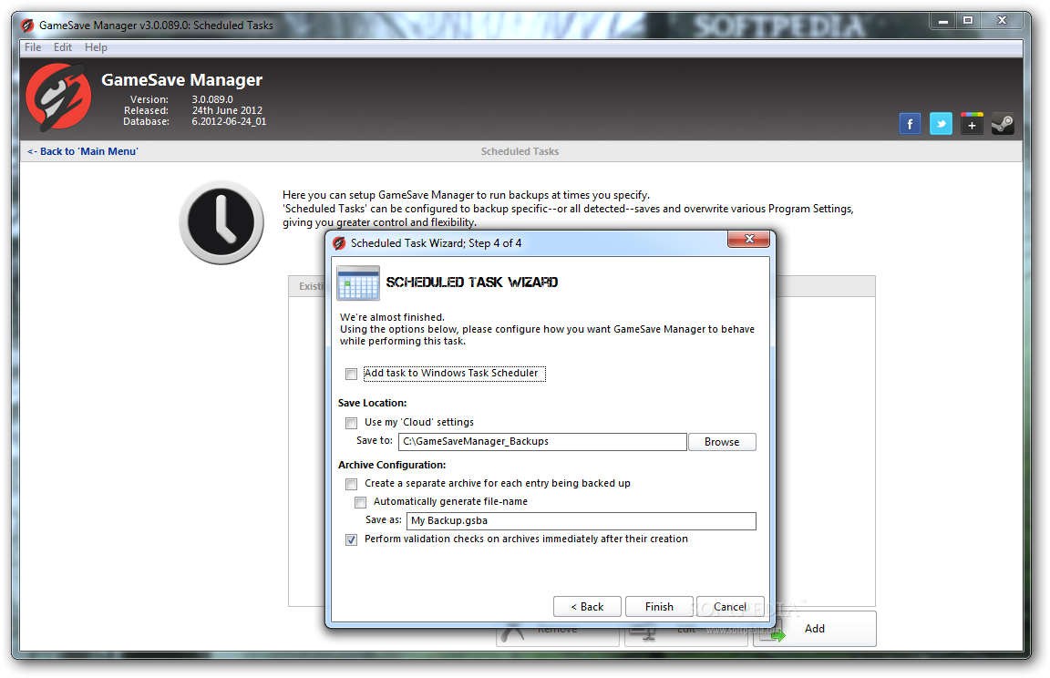Click the SCHEDULED TASK WIZARD heading

tap(472, 282)
